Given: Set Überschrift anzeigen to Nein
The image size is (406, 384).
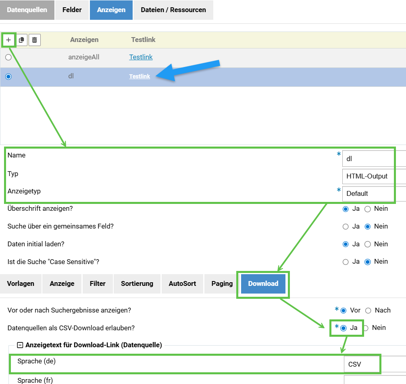Looking at the screenshot, I should [368, 209].
